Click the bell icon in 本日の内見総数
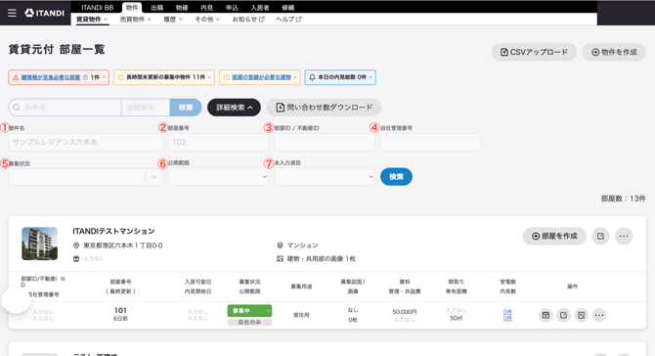This screenshot has height=356, width=655. click(312, 77)
